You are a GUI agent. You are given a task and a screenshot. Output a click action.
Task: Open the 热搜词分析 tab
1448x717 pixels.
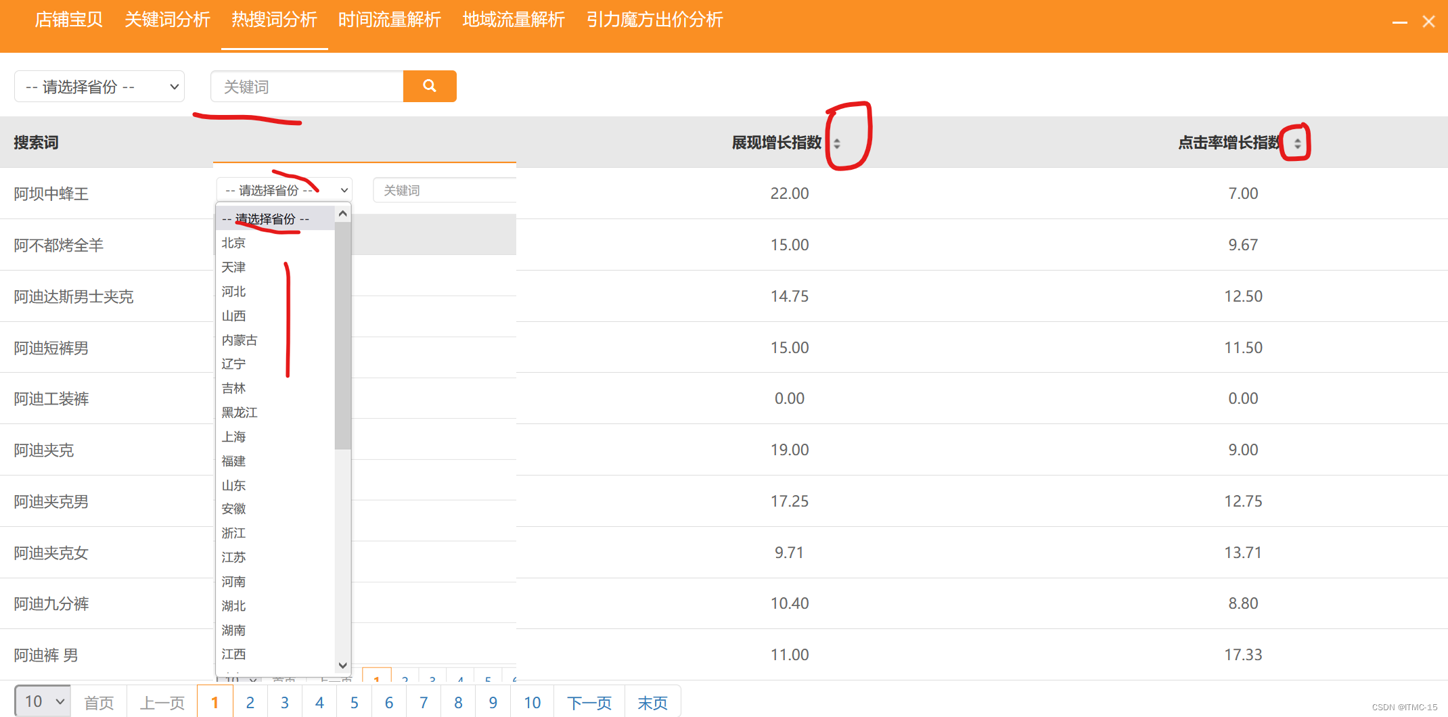coord(274,20)
